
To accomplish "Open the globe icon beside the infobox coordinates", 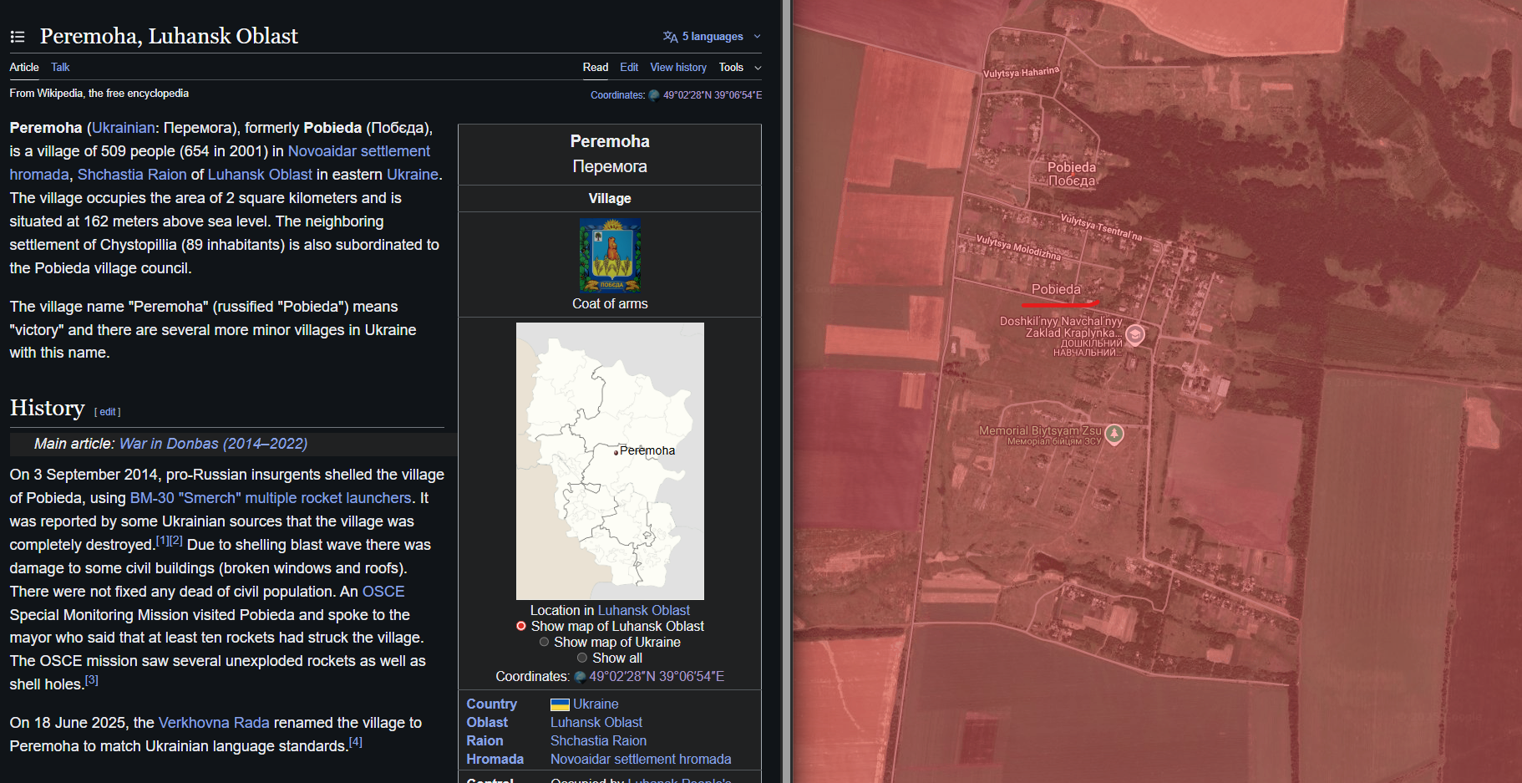I will point(580,677).
